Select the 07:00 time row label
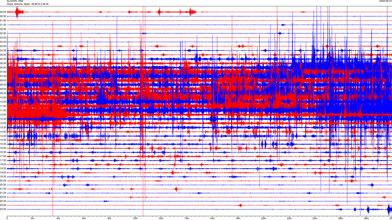 coord(3,72)
